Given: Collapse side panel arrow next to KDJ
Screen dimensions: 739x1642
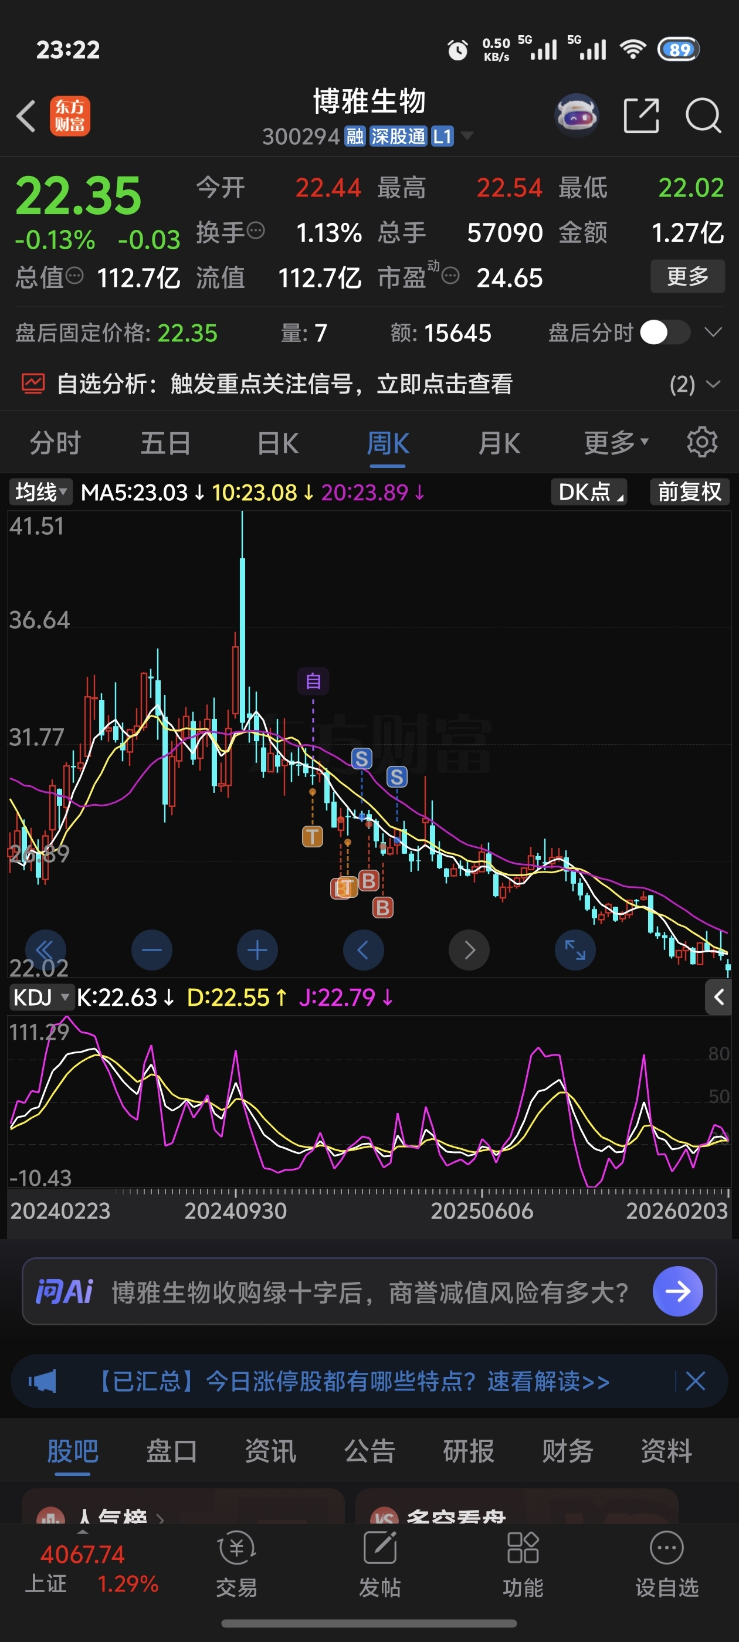Looking at the screenshot, I should [x=718, y=997].
